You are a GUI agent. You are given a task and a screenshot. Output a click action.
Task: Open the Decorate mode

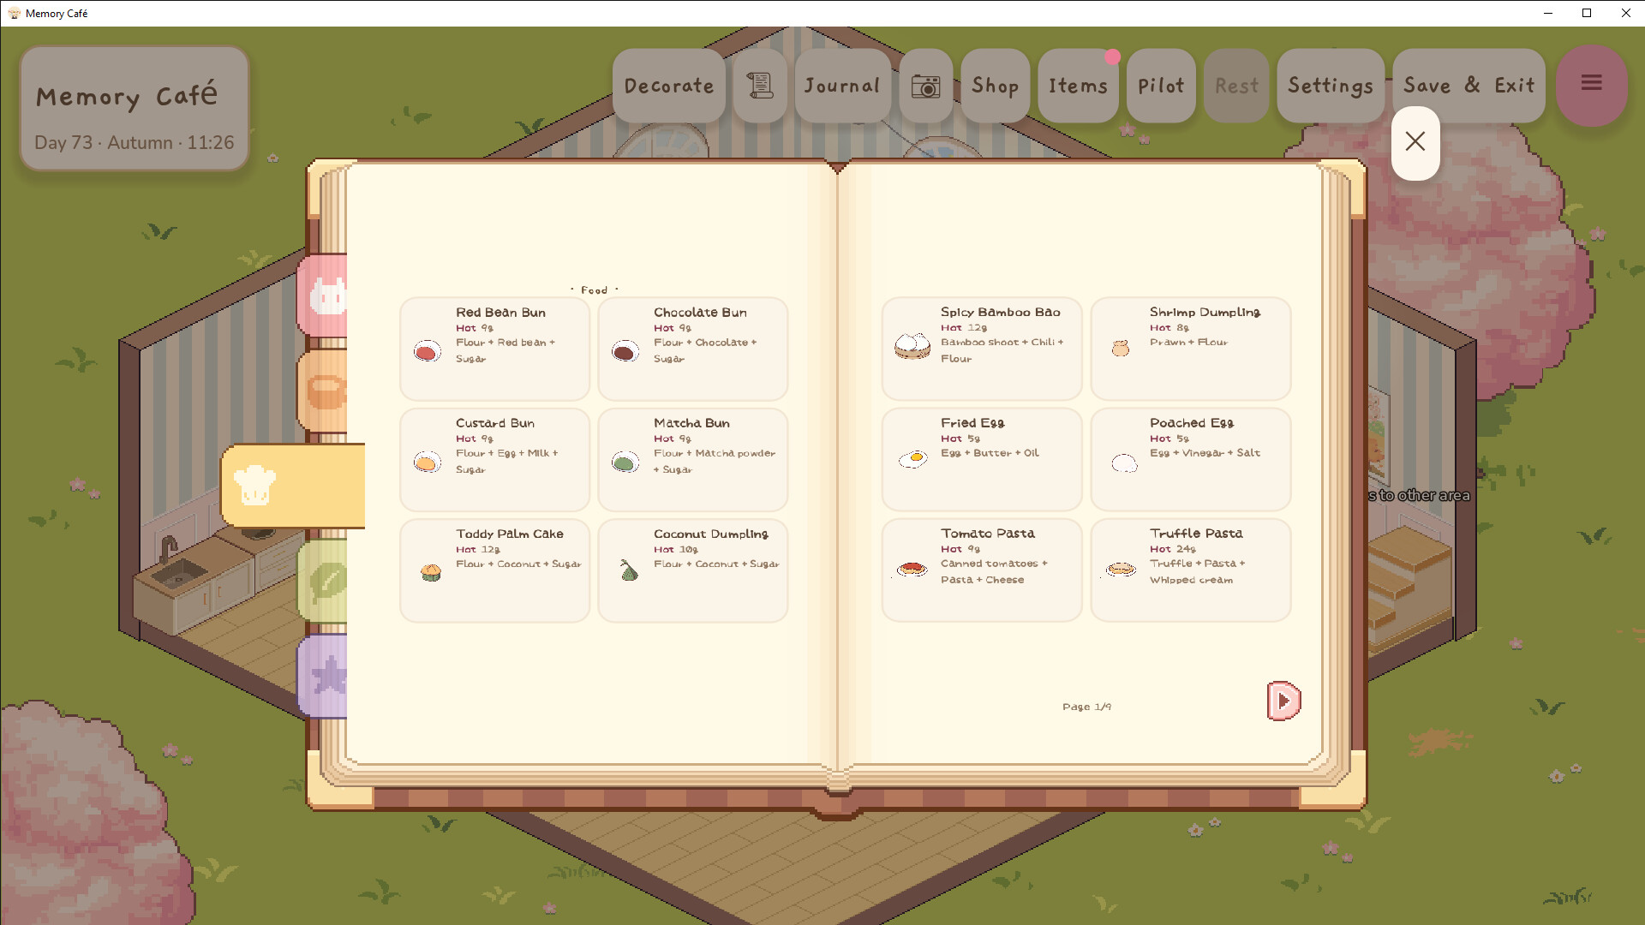(669, 86)
